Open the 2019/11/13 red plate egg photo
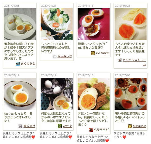 tap(94, 24)
